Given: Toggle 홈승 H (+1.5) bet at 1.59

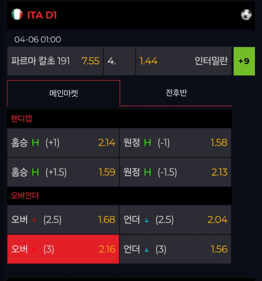Looking at the screenshot, I should (63, 172).
